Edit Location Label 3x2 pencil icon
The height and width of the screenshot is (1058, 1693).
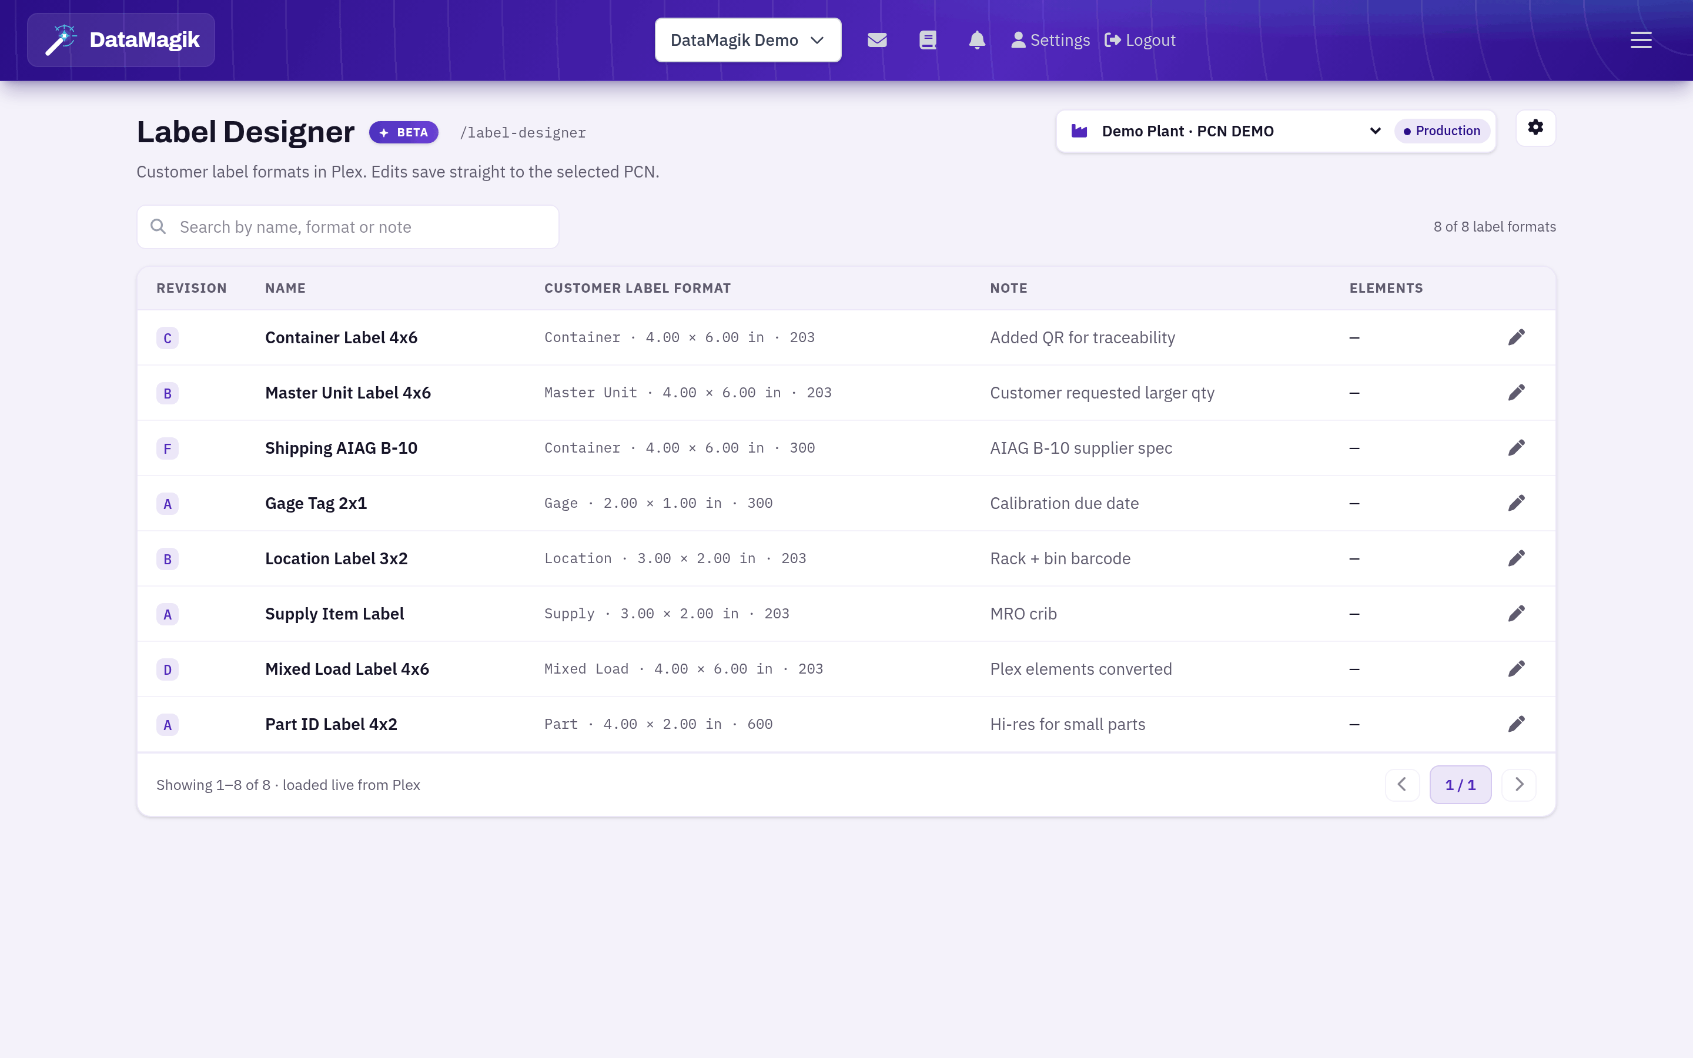pyautogui.click(x=1516, y=558)
